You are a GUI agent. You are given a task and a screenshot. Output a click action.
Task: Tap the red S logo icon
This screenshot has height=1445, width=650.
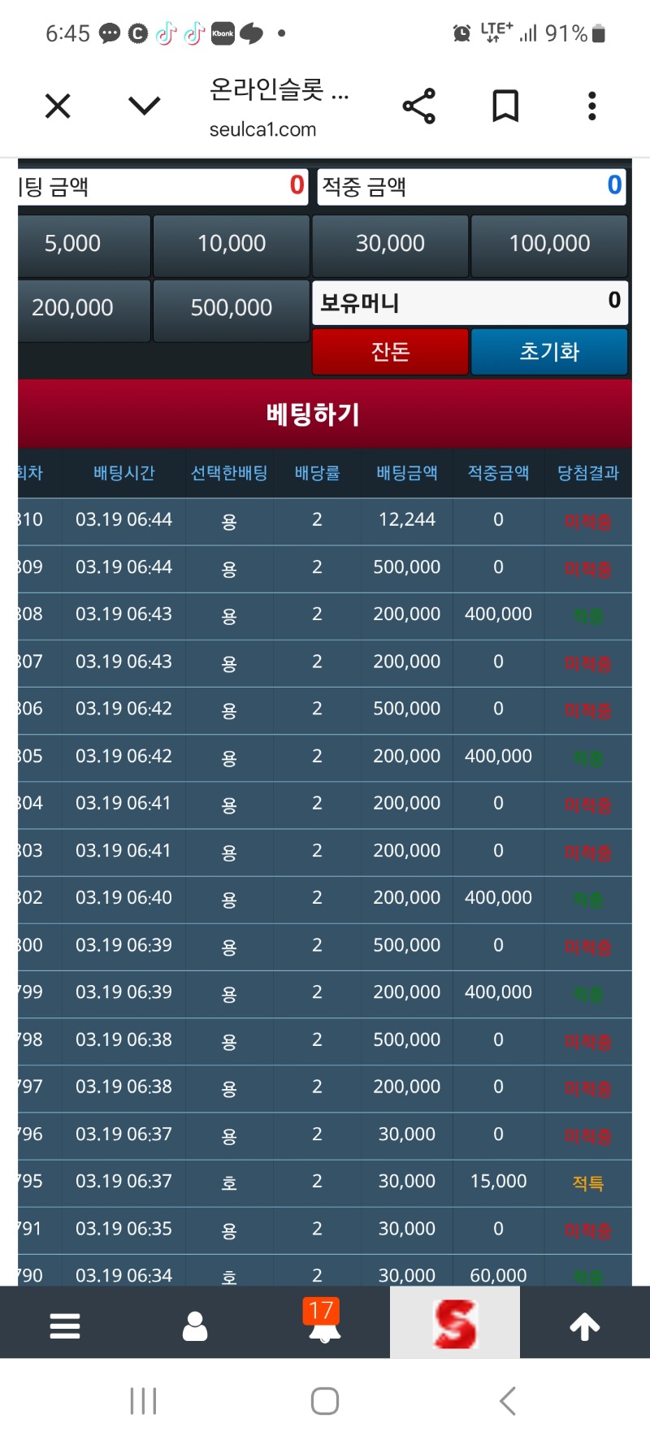click(x=455, y=1324)
